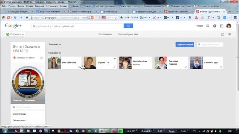239x134 pixels.
Task: Click the blue search magnifier button
Action: (128, 26)
